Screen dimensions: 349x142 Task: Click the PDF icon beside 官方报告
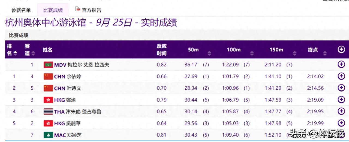78,10
